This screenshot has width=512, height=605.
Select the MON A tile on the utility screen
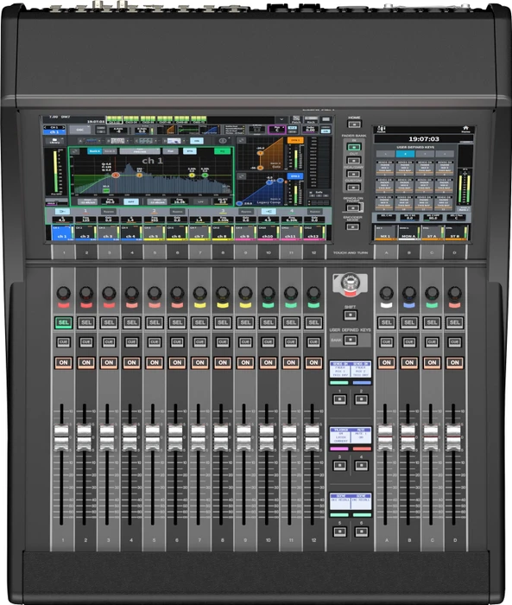point(408,233)
